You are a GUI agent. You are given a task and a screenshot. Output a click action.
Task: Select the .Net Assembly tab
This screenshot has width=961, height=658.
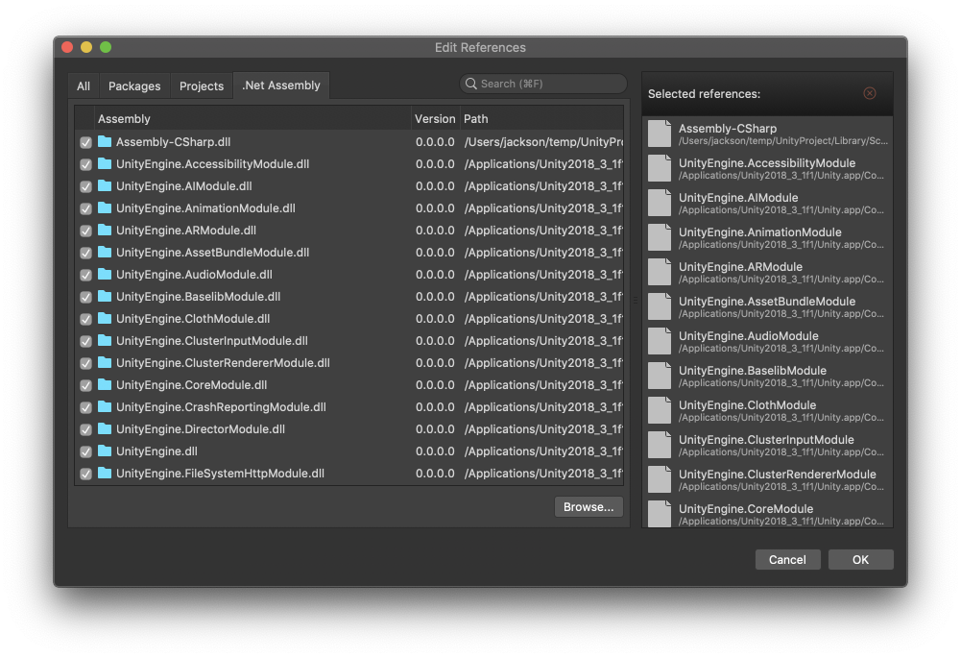[x=281, y=85]
